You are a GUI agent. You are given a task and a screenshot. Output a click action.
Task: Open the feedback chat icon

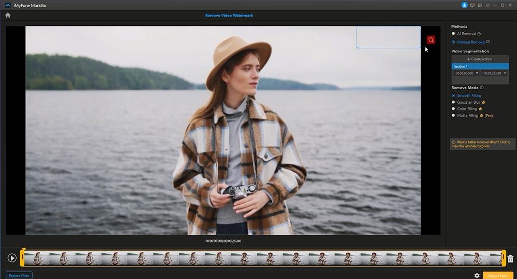pos(480,5)
